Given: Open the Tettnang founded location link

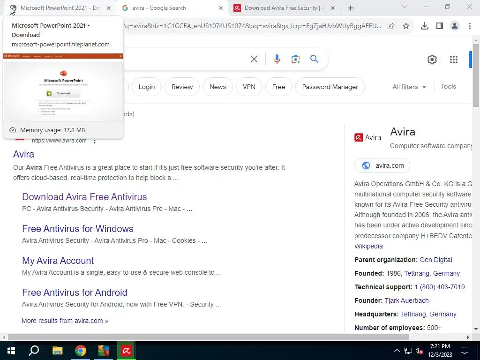Looking at the screenshot, I should click(432, 273).
